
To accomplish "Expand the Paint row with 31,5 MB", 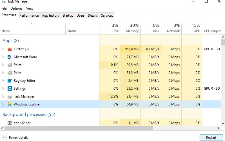I will coord(3,73).
